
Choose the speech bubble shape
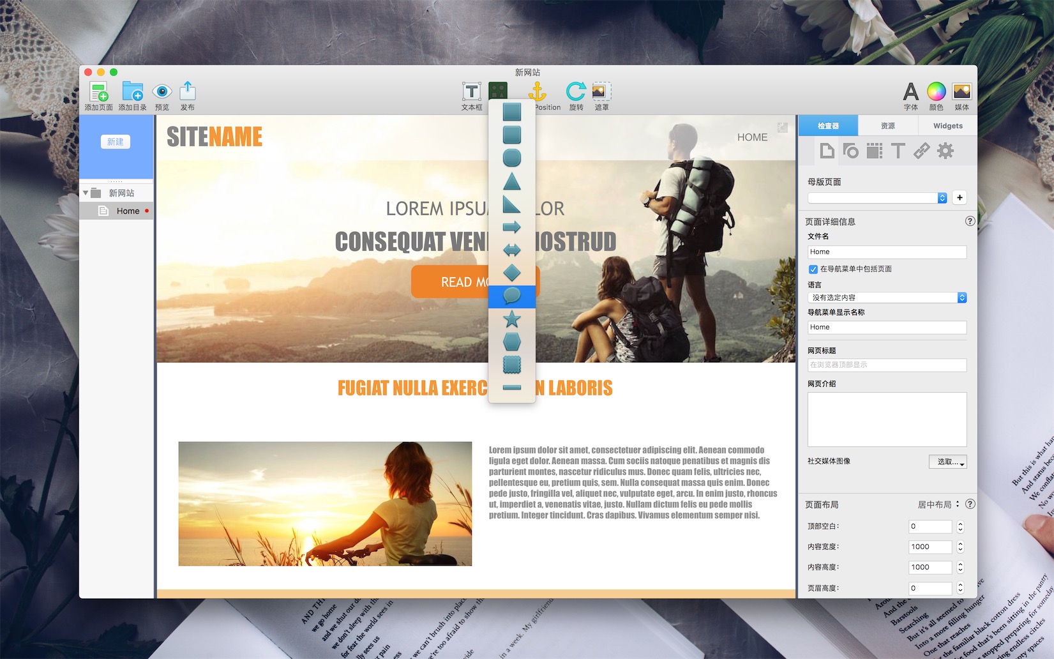tap(512, 296)
